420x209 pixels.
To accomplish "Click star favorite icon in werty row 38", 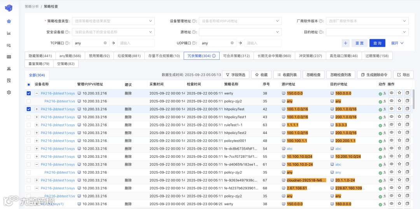I will point(399,93).
